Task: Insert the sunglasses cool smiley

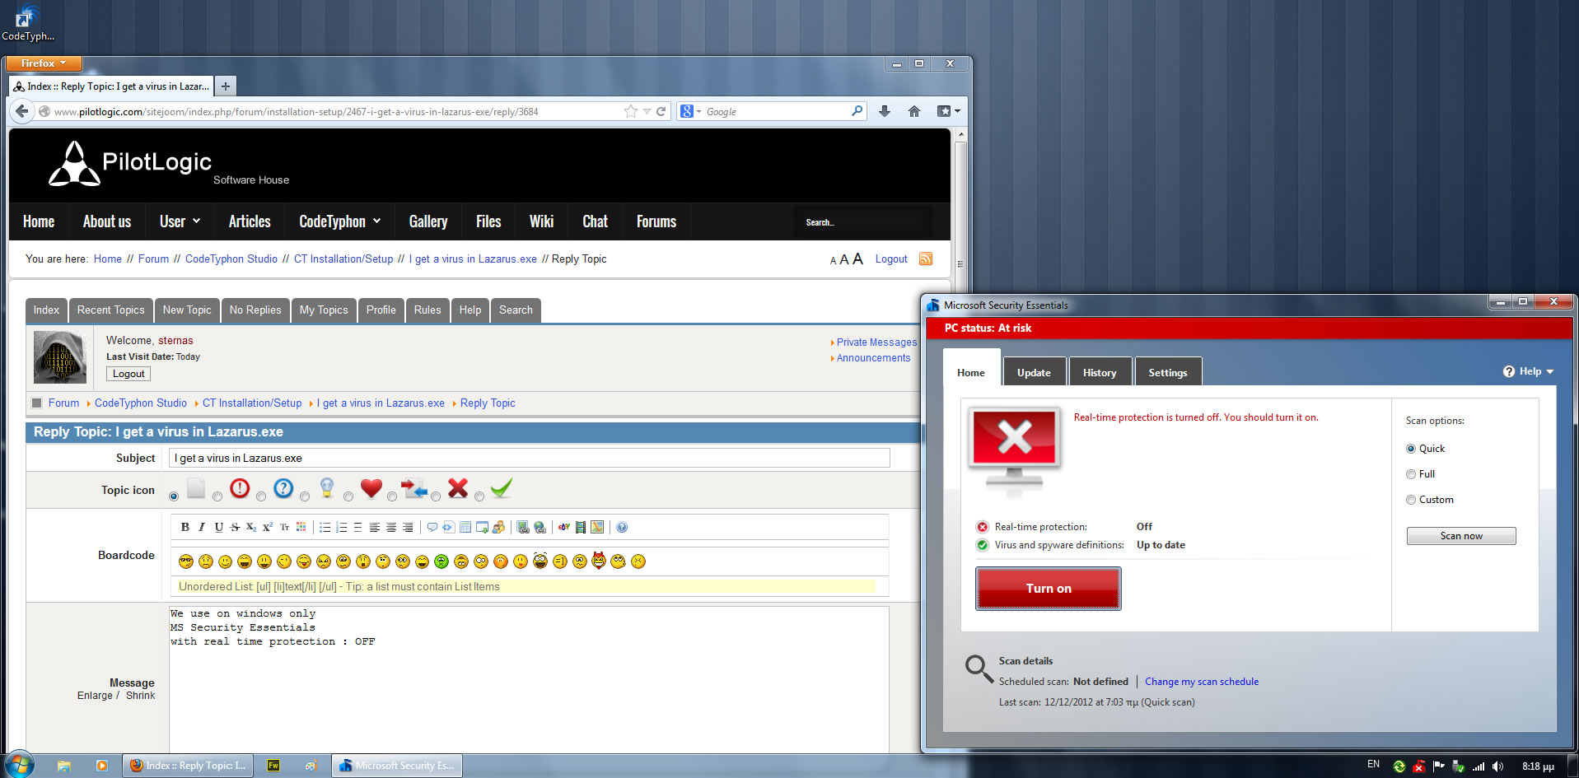Action: point(186,561)
